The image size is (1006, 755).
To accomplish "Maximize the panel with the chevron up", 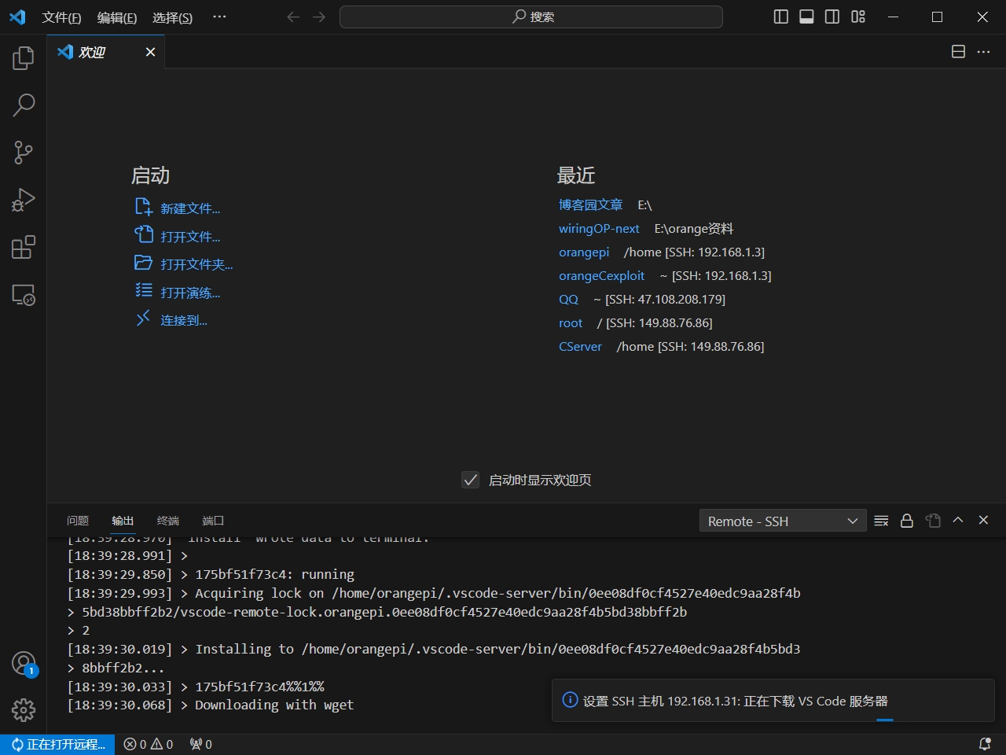I will coord(958,520).
